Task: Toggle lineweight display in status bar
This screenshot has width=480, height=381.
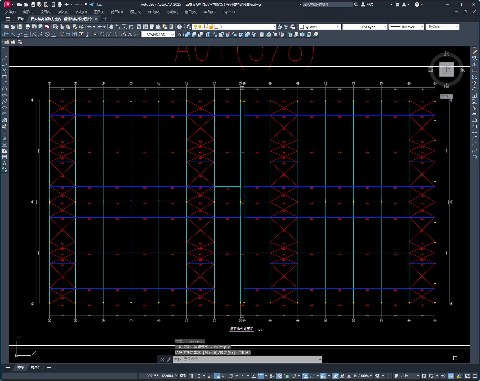Action: point(272,376)
